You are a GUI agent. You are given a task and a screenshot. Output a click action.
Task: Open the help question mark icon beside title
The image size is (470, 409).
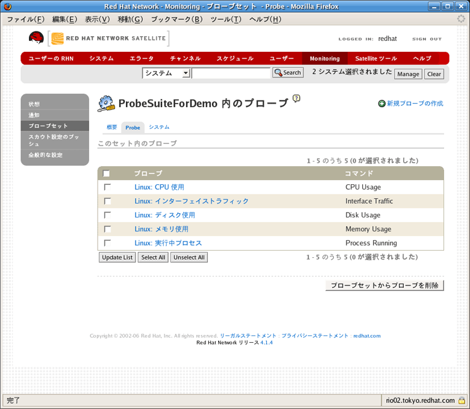pyautogui.click(x=296, y=98)
